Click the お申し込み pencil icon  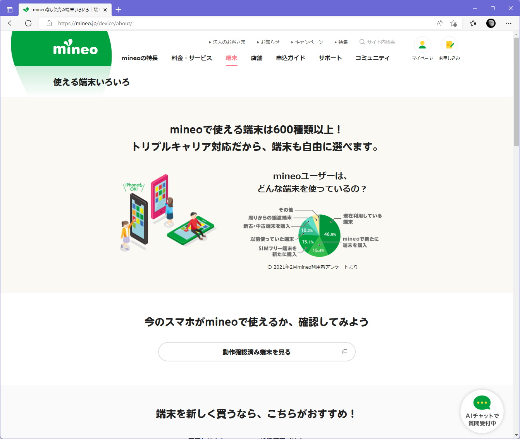[449, 43]
